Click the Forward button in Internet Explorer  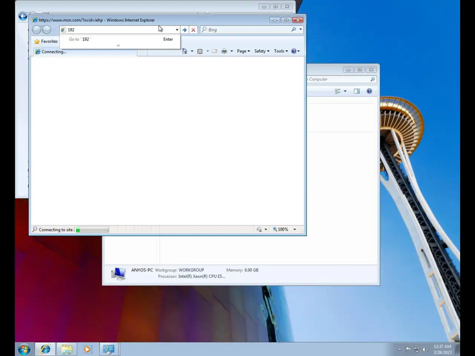(x=47, y=30)
